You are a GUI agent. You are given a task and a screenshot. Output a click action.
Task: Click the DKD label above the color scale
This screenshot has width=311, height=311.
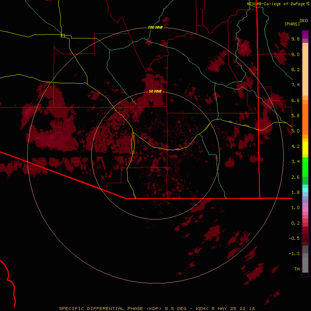pyautogui.click(x=304, y=21)
